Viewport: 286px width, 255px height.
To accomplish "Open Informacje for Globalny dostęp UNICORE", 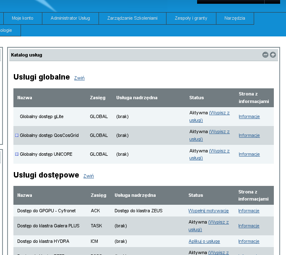I will pos(249,154).
